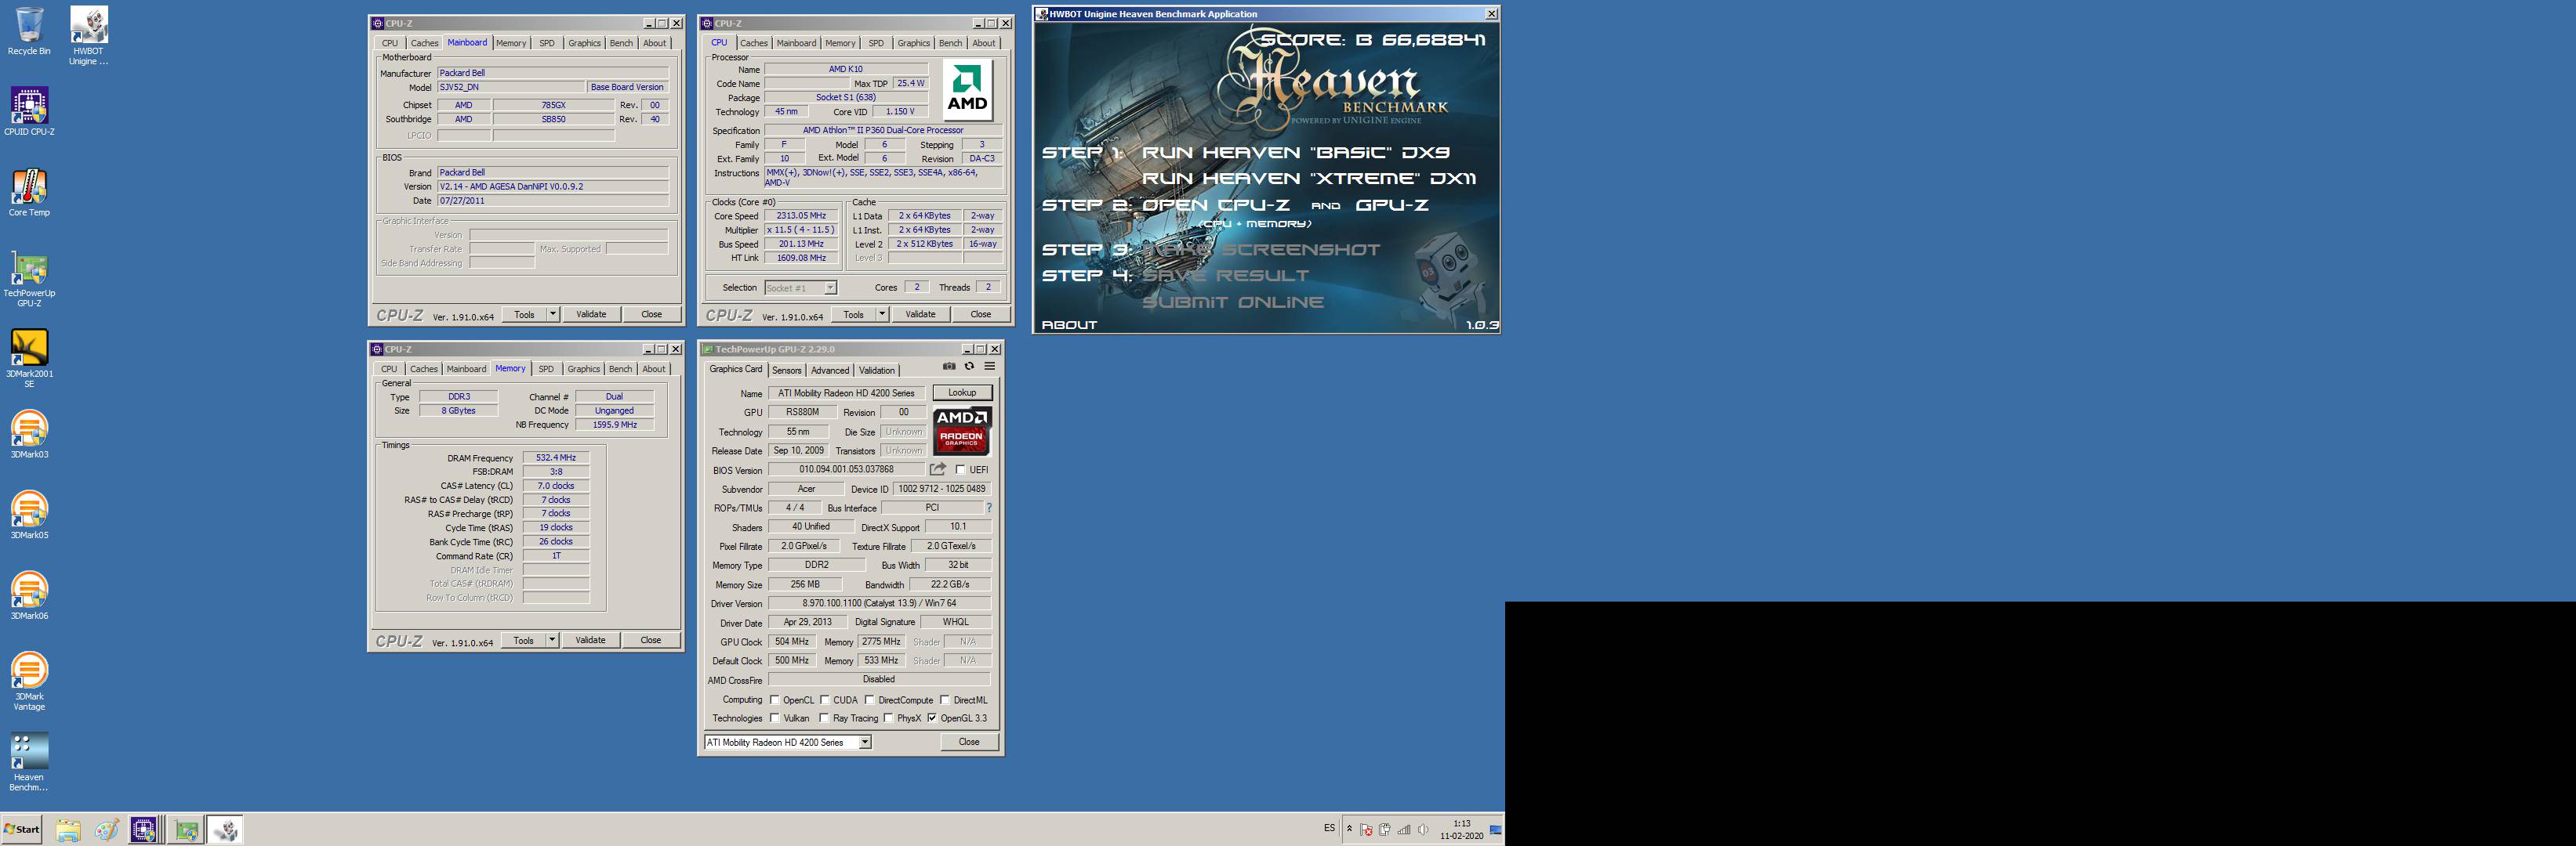Click Run Heaven "Xtreme" DX11

pos(1309,179)
